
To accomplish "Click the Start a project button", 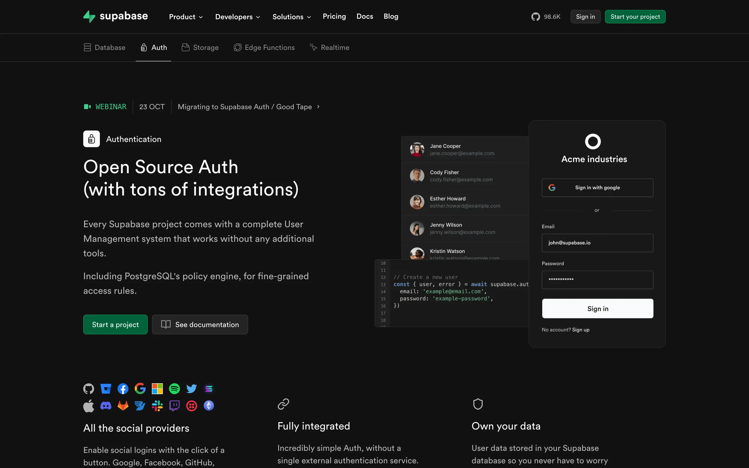I will pyautogui.click(x=115, y=324).
